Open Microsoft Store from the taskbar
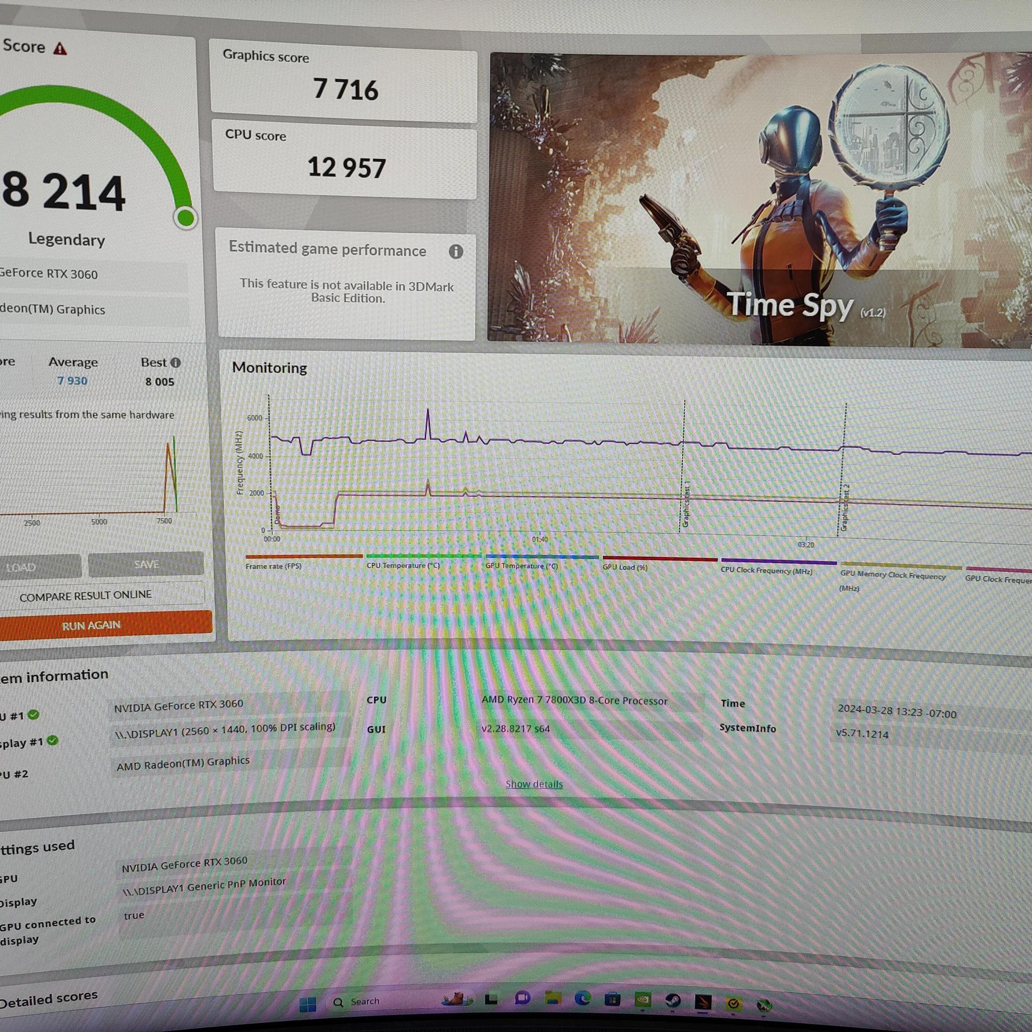The height and width of the screenshot is (1032, 1032). coord(612,999)
